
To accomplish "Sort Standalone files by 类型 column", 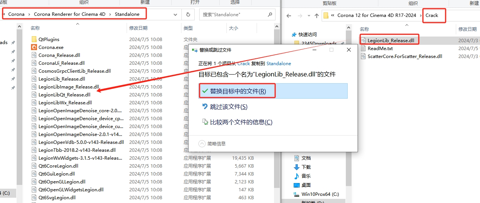I will [x=188, y=28].
